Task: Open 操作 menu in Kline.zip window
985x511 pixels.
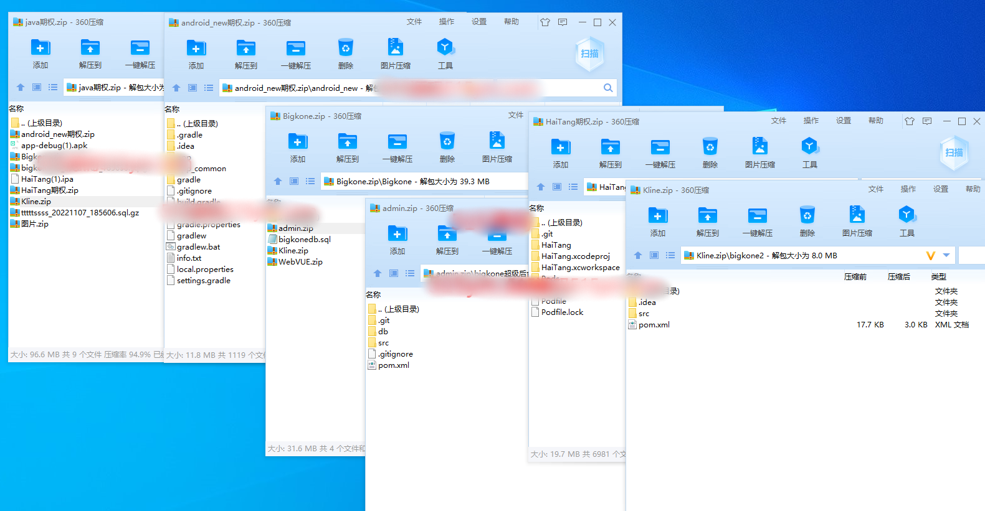Action: 908,189
